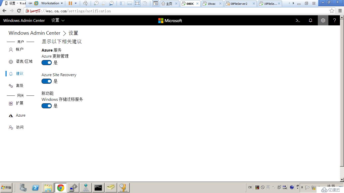Click the insecure certificate warning icon
344x193 pixels.
click(28, 11)
